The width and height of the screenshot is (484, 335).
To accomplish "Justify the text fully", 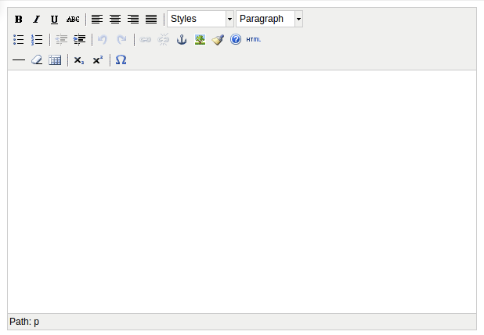I will tap(151, 19).
